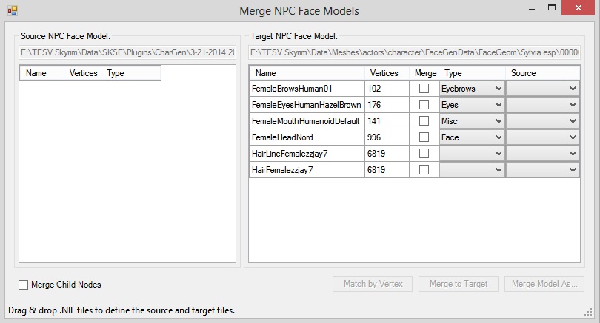
Task: Toggle Merge checkbox for HairFemalezzjay7
Action: click(x=424, y=169)
